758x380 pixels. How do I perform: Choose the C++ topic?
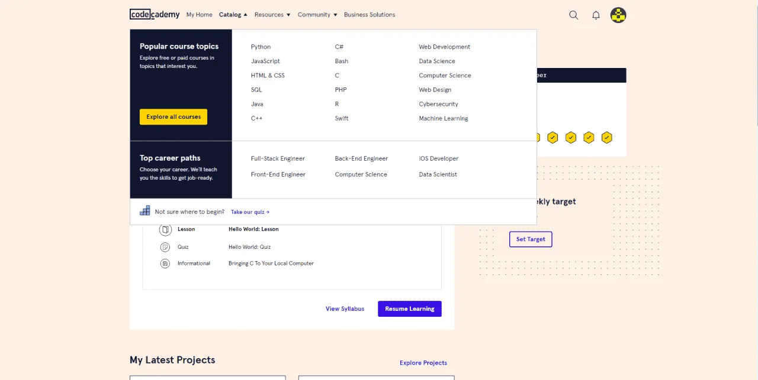point(256,118)
